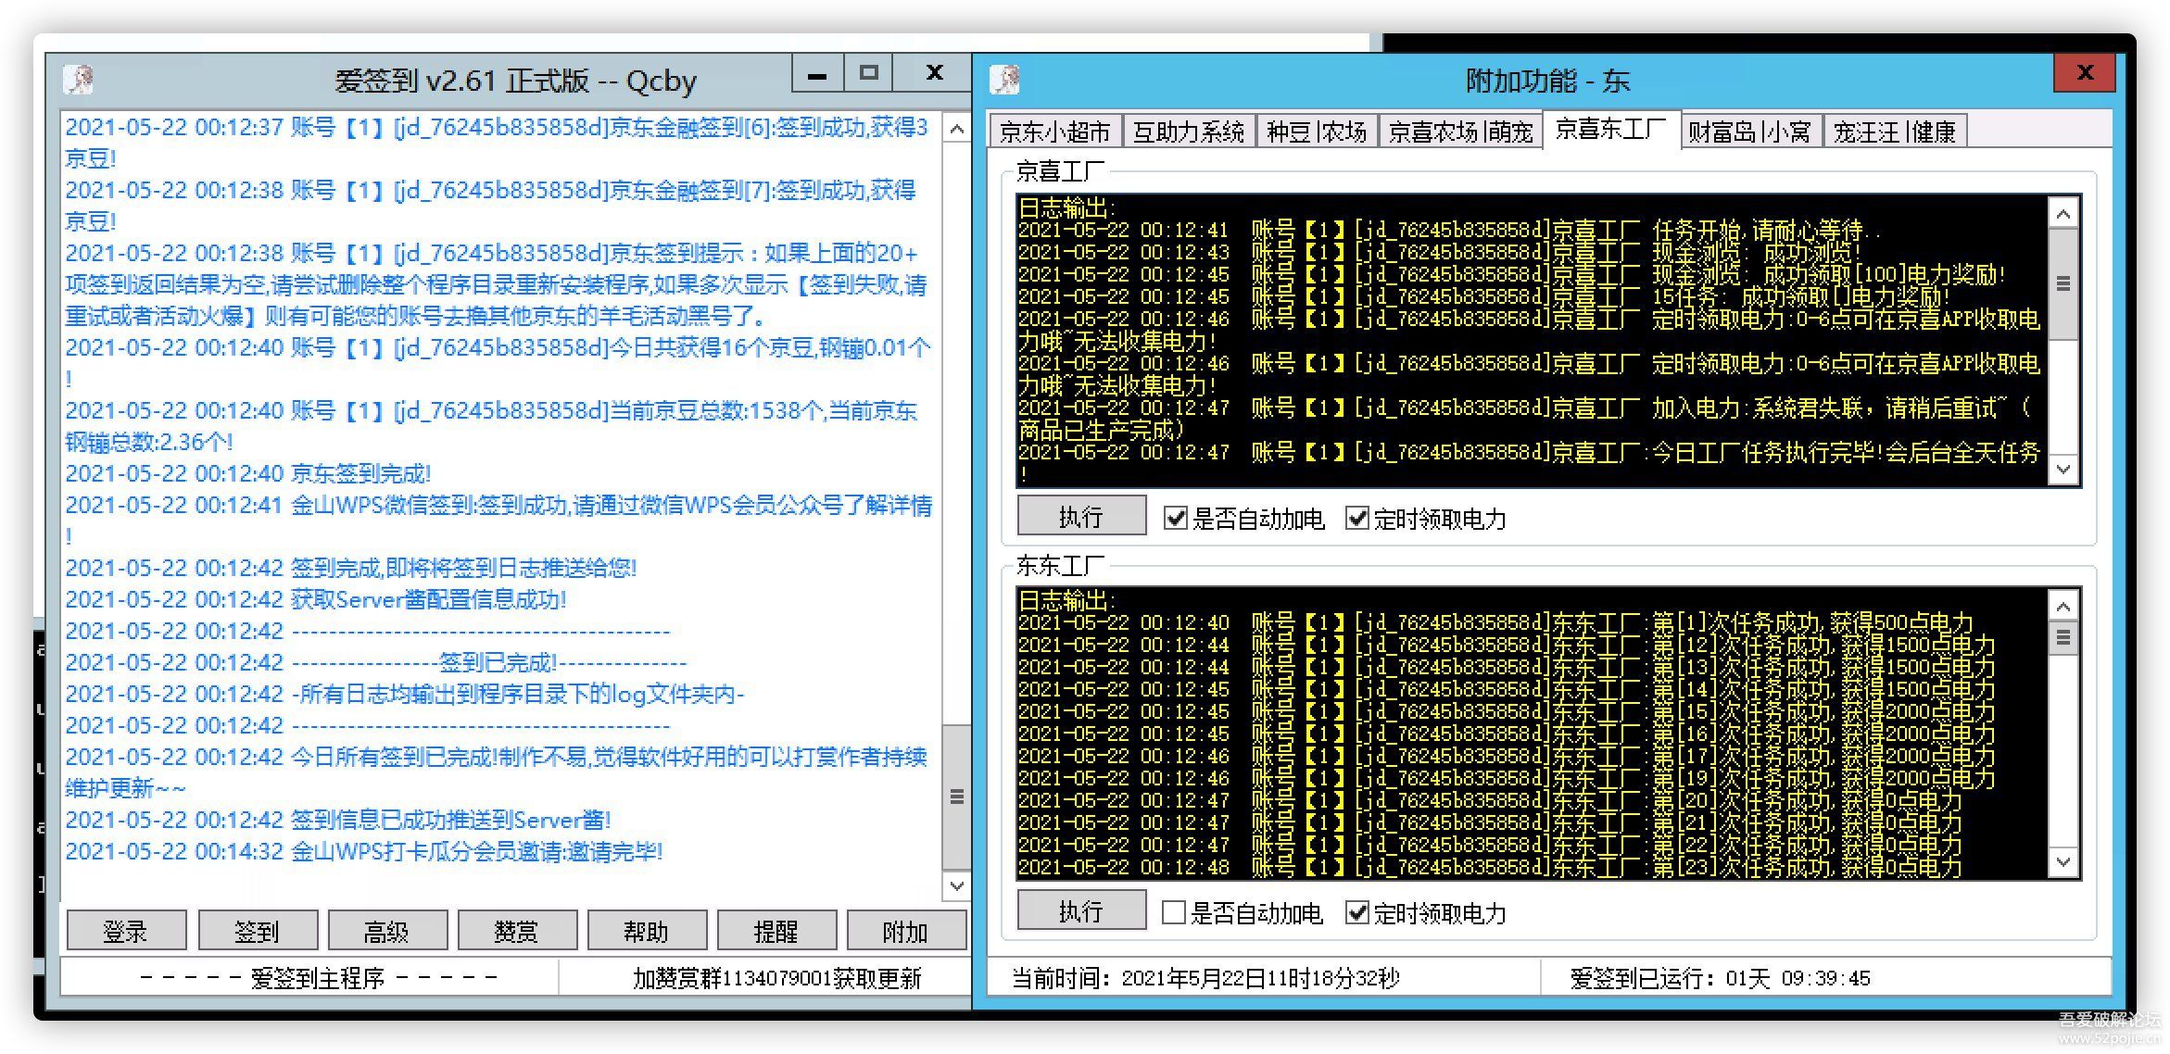Click 京喜工厂 log scrollbar thumb

[2063, 283]
